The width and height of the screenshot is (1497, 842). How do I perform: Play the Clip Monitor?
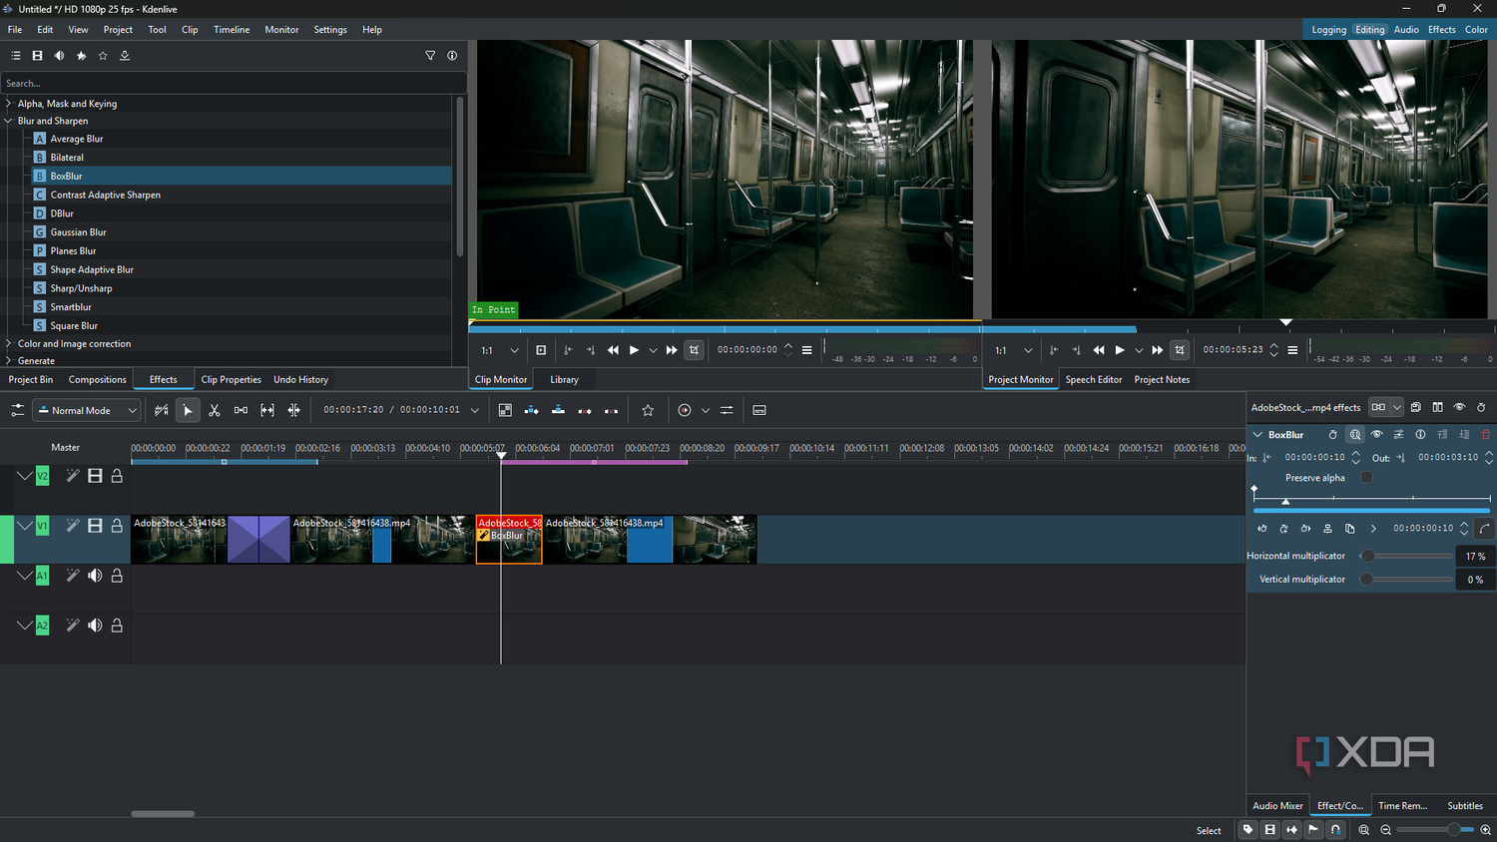point(634,350)
